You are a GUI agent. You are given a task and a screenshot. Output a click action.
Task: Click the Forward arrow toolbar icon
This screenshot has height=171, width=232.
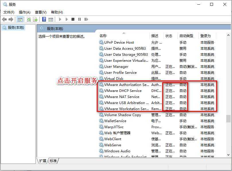click(x=11, y=19)
